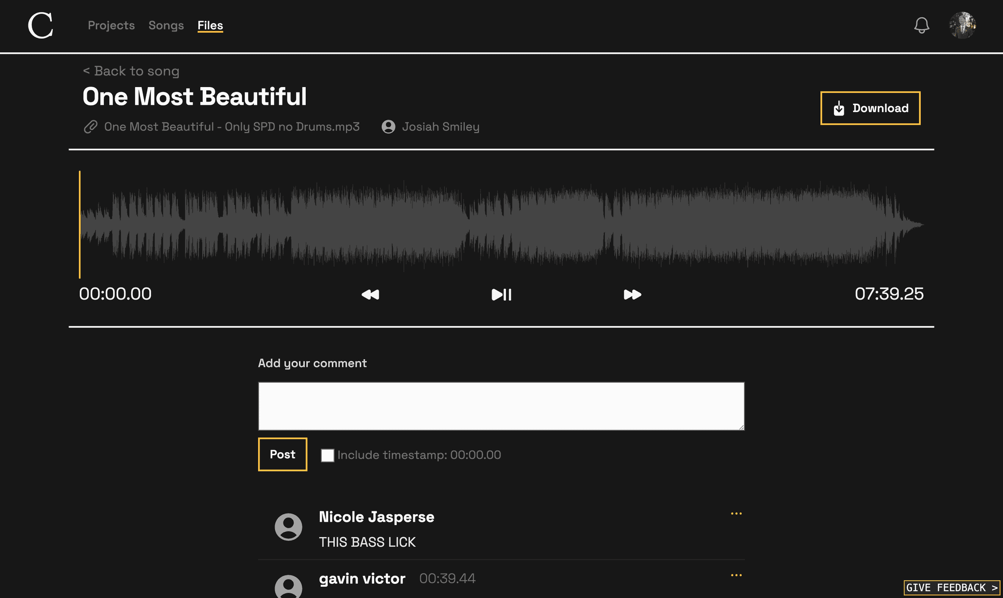
Task: Click the ellipsis menu for Nicole Jasperse
Action: (736, 513)
